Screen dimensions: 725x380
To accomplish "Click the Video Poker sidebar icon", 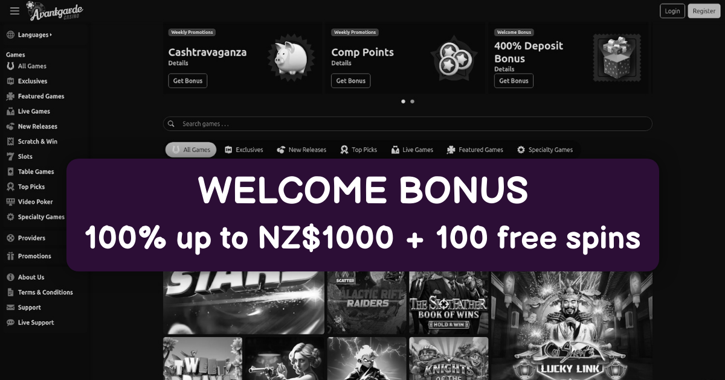I will [x=10, y=202].
